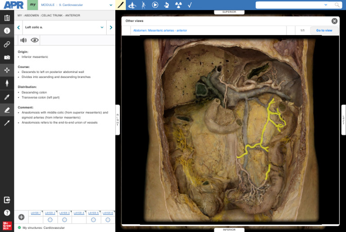Screen dimensions: 346x232
Task: Open the LAYER 6 tab
Action: click(108, 213)
